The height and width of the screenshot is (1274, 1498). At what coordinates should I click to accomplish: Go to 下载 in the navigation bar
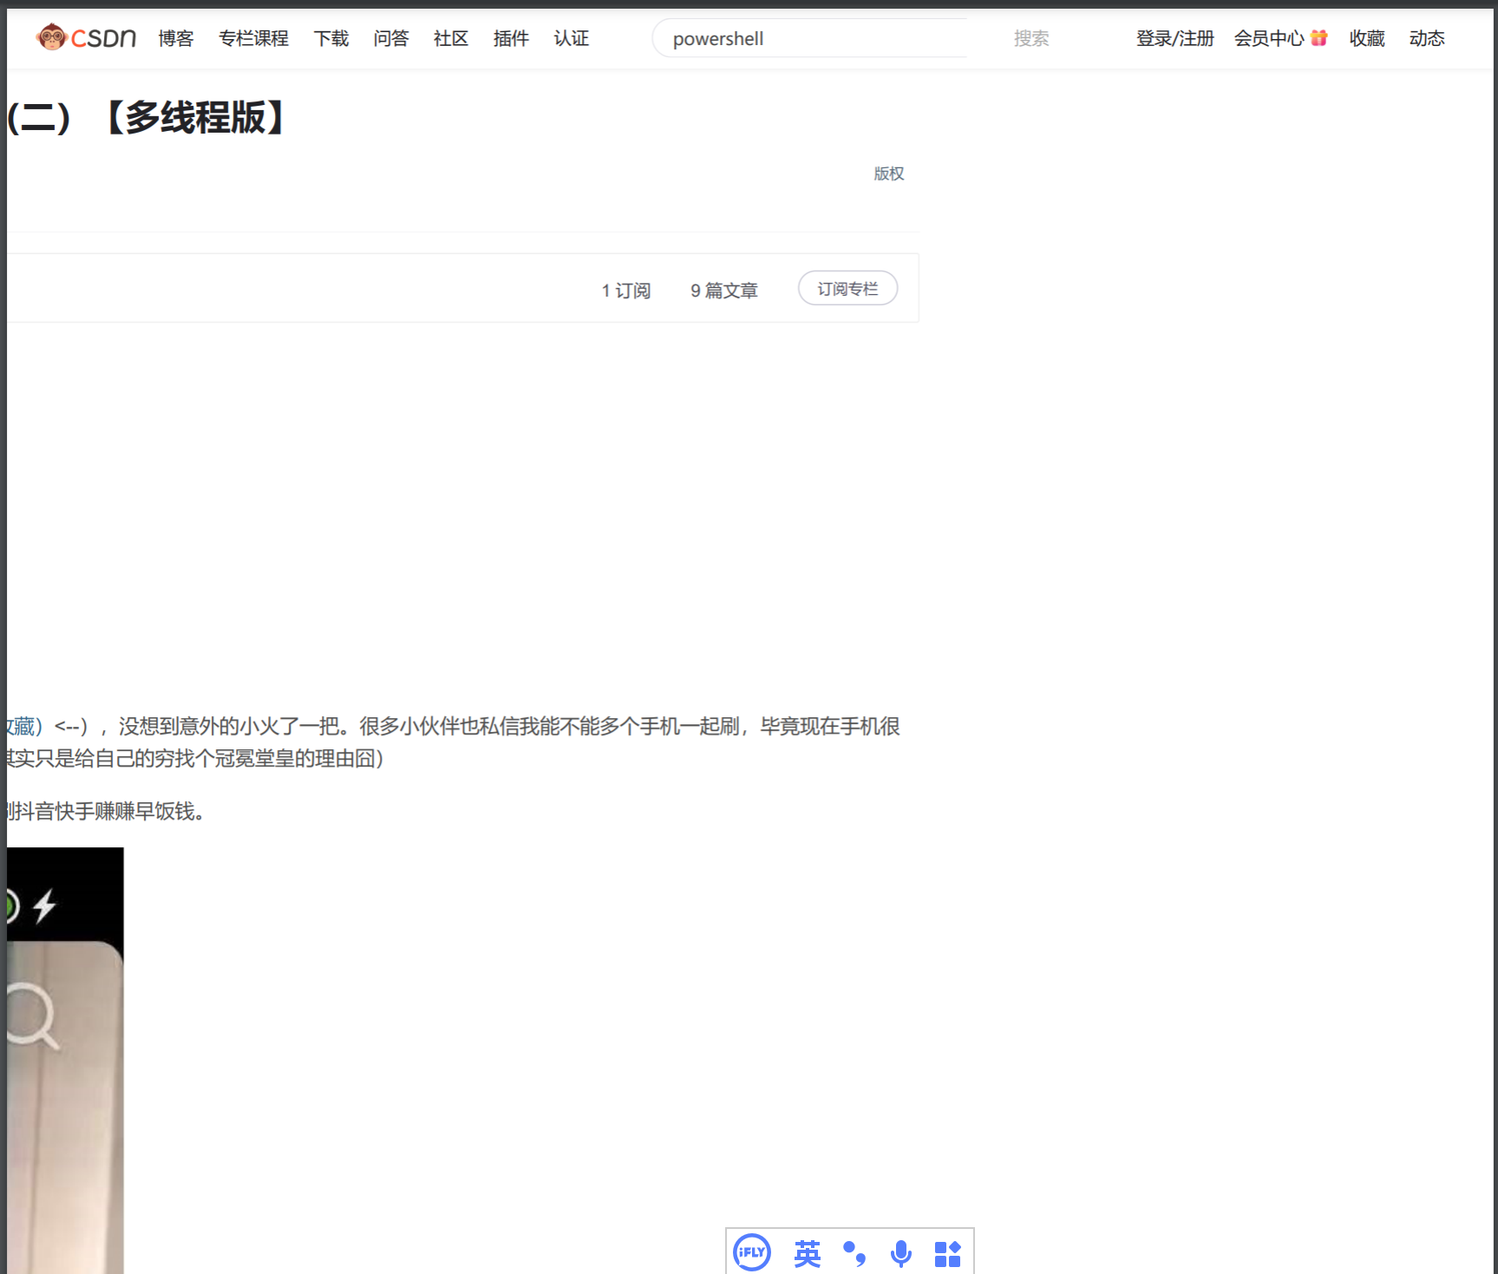coord(331,38)
